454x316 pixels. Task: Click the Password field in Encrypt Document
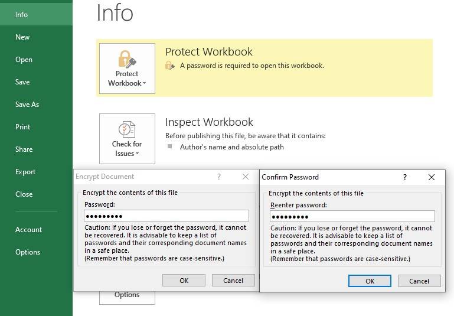[x=166, y=216]
